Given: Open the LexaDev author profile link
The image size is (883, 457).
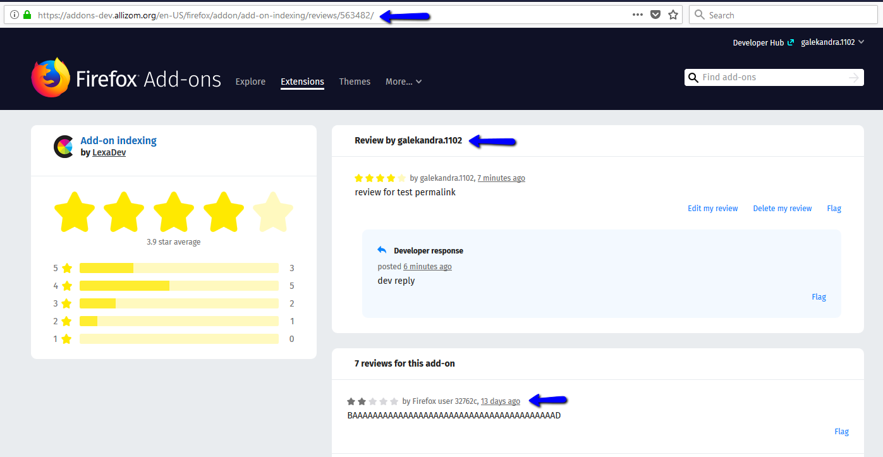Looking at the screenshot, I should tap(109, 152).
